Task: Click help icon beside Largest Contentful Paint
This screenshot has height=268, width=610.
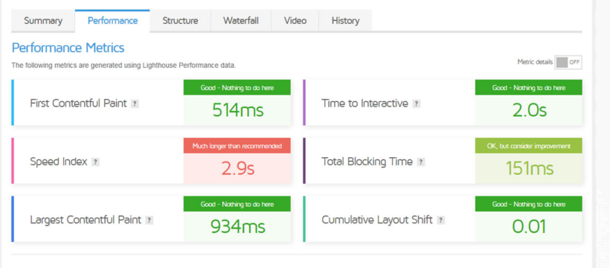Action: pos(149,220)
